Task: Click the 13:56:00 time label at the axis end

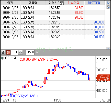Action: click(104, 100)
